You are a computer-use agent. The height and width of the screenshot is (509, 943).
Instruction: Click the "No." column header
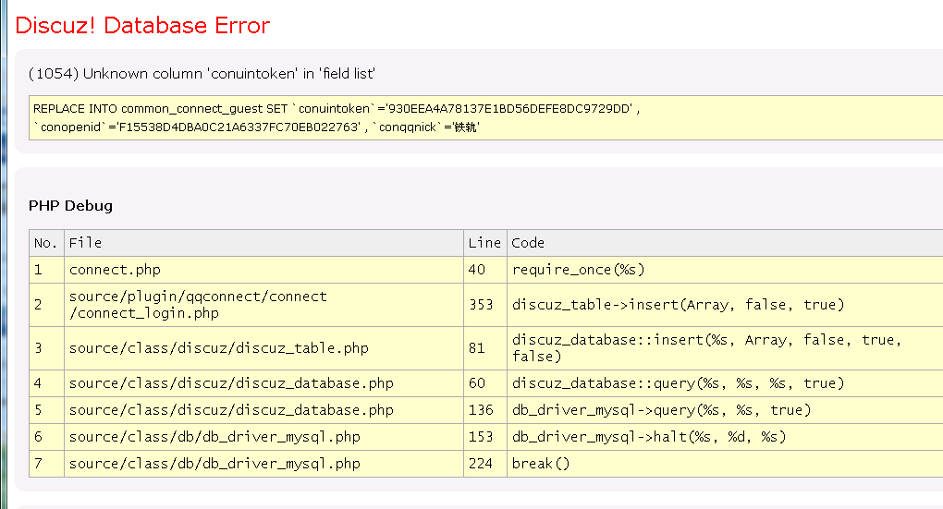[x=45, y=243]
